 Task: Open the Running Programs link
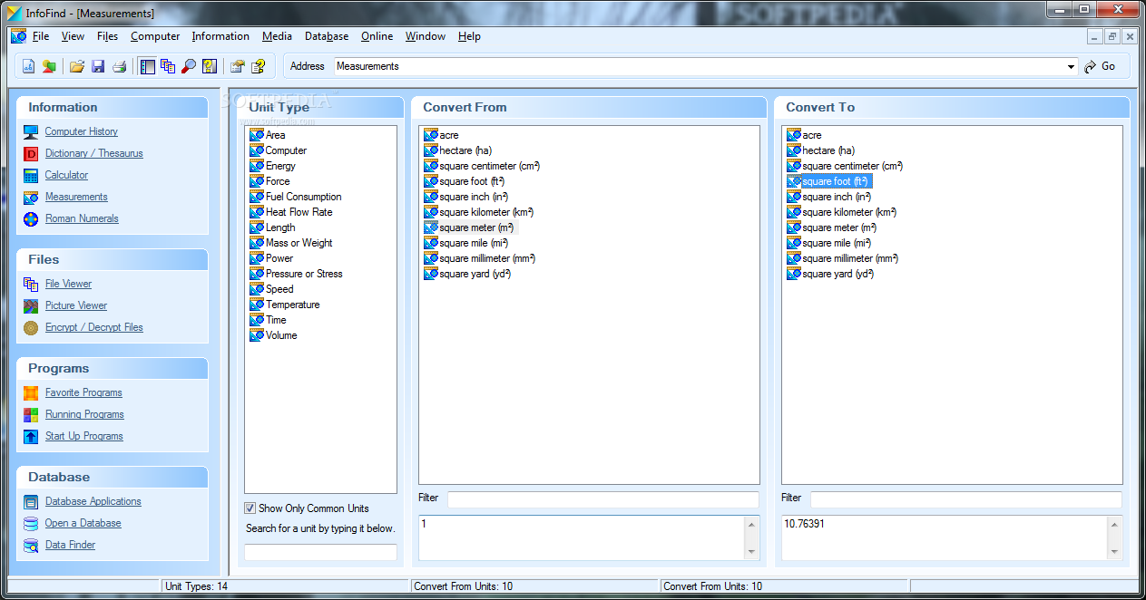pos(84,414)
